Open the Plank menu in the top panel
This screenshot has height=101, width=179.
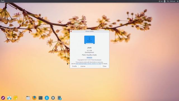click(x=3, y=1)
